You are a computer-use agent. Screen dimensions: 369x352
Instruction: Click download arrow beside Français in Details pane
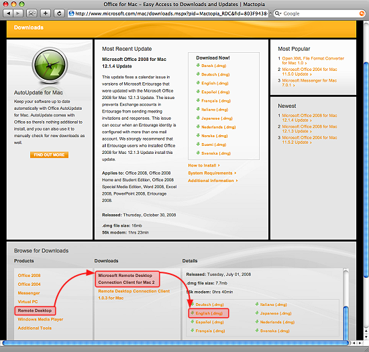click(193, 331)
